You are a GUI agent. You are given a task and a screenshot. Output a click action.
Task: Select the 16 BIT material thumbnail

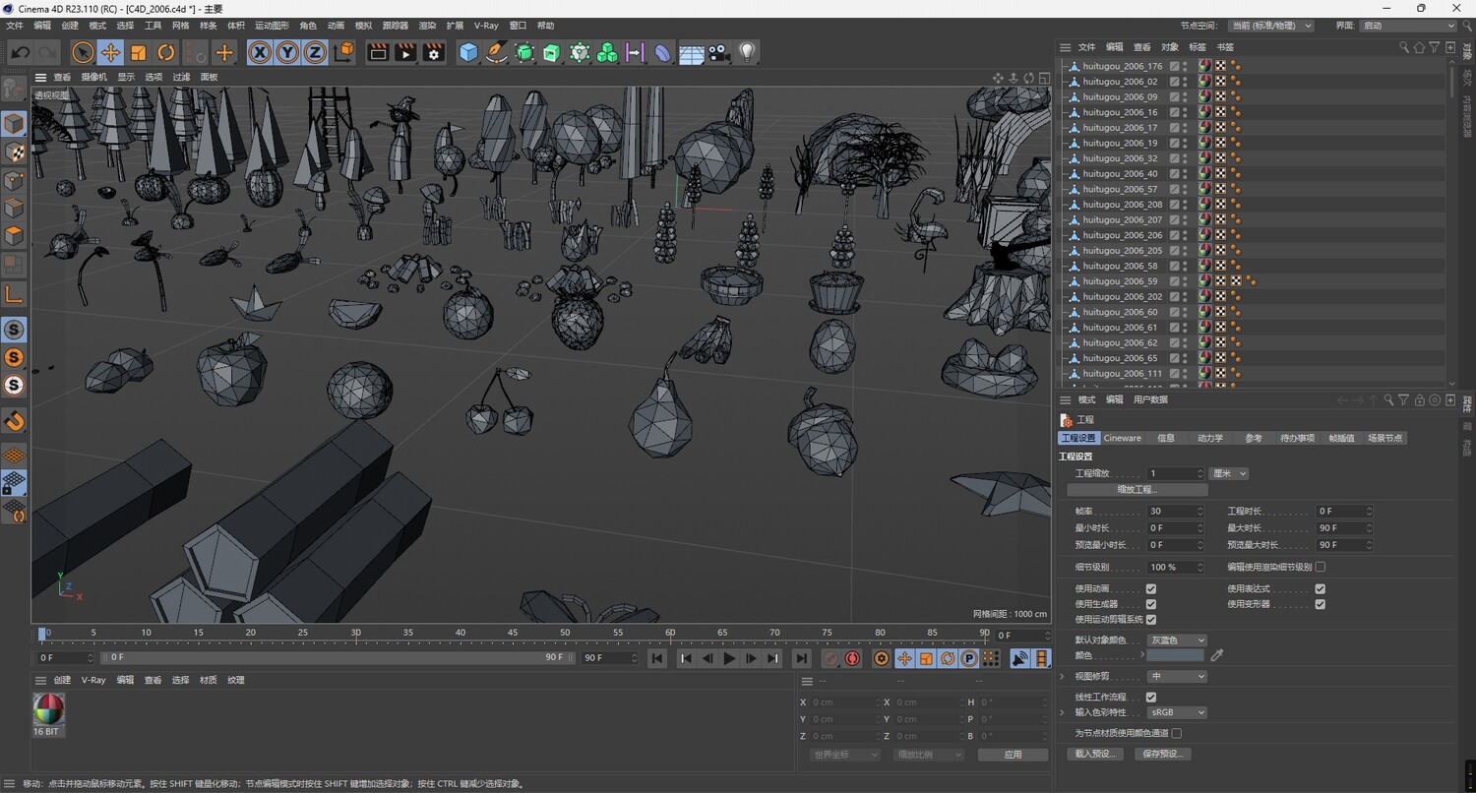click(x=48, y=709)
